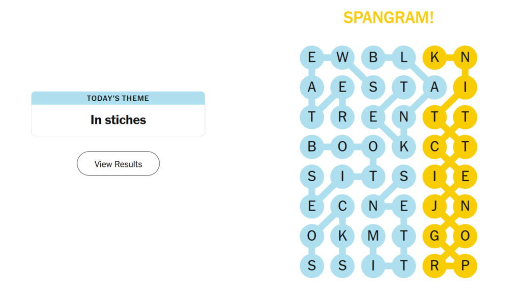Viewport: 521px width, 293px height.
Task: Click the TODAY'S THEME header bar
Action: (118, 98)
